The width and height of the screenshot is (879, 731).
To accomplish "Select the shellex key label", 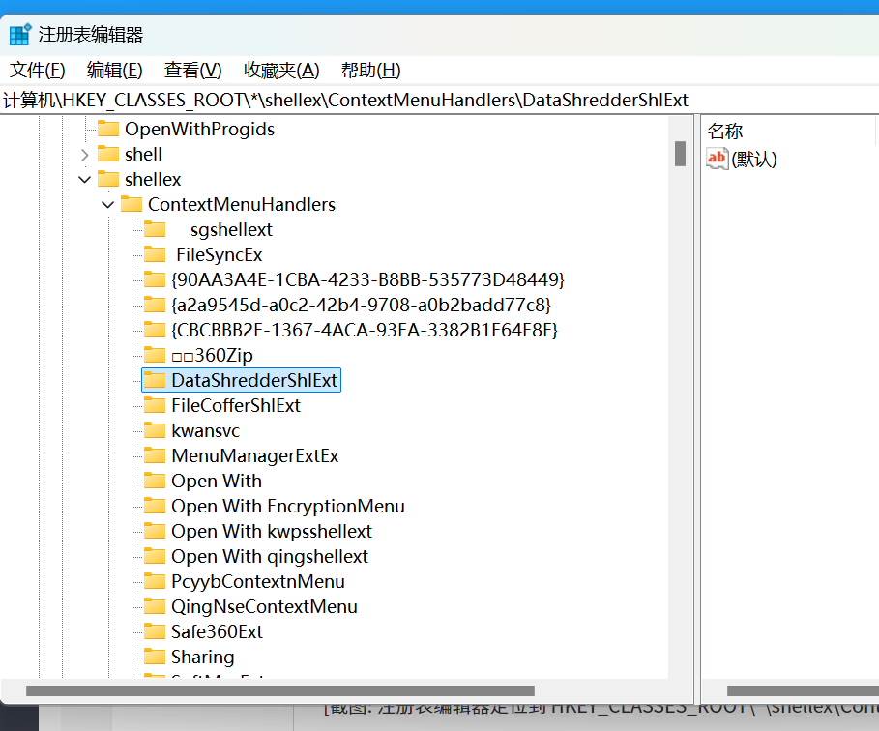I will coord(153,180).
